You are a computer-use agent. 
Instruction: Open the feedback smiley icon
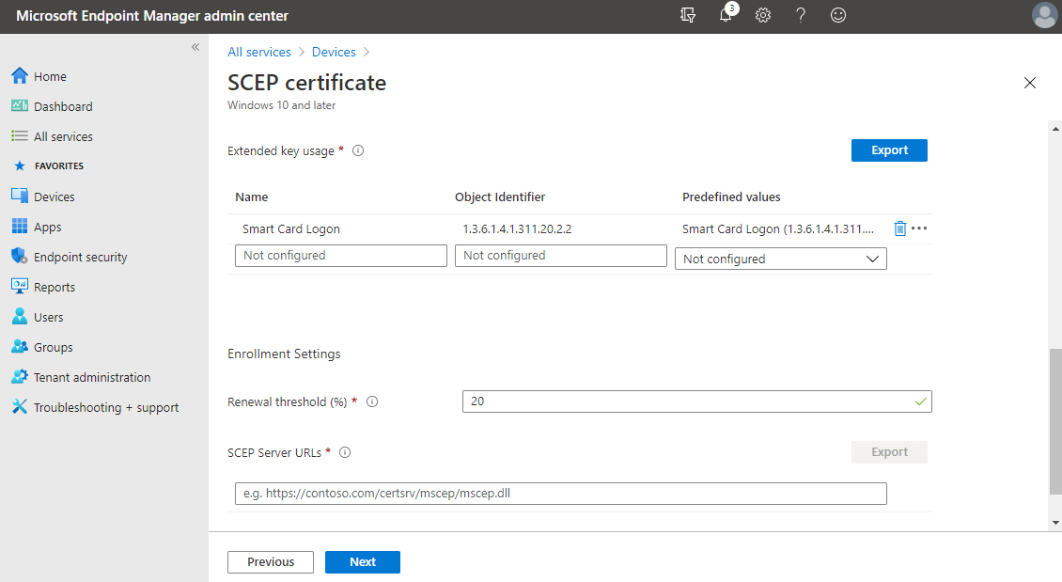pos(838,16)
